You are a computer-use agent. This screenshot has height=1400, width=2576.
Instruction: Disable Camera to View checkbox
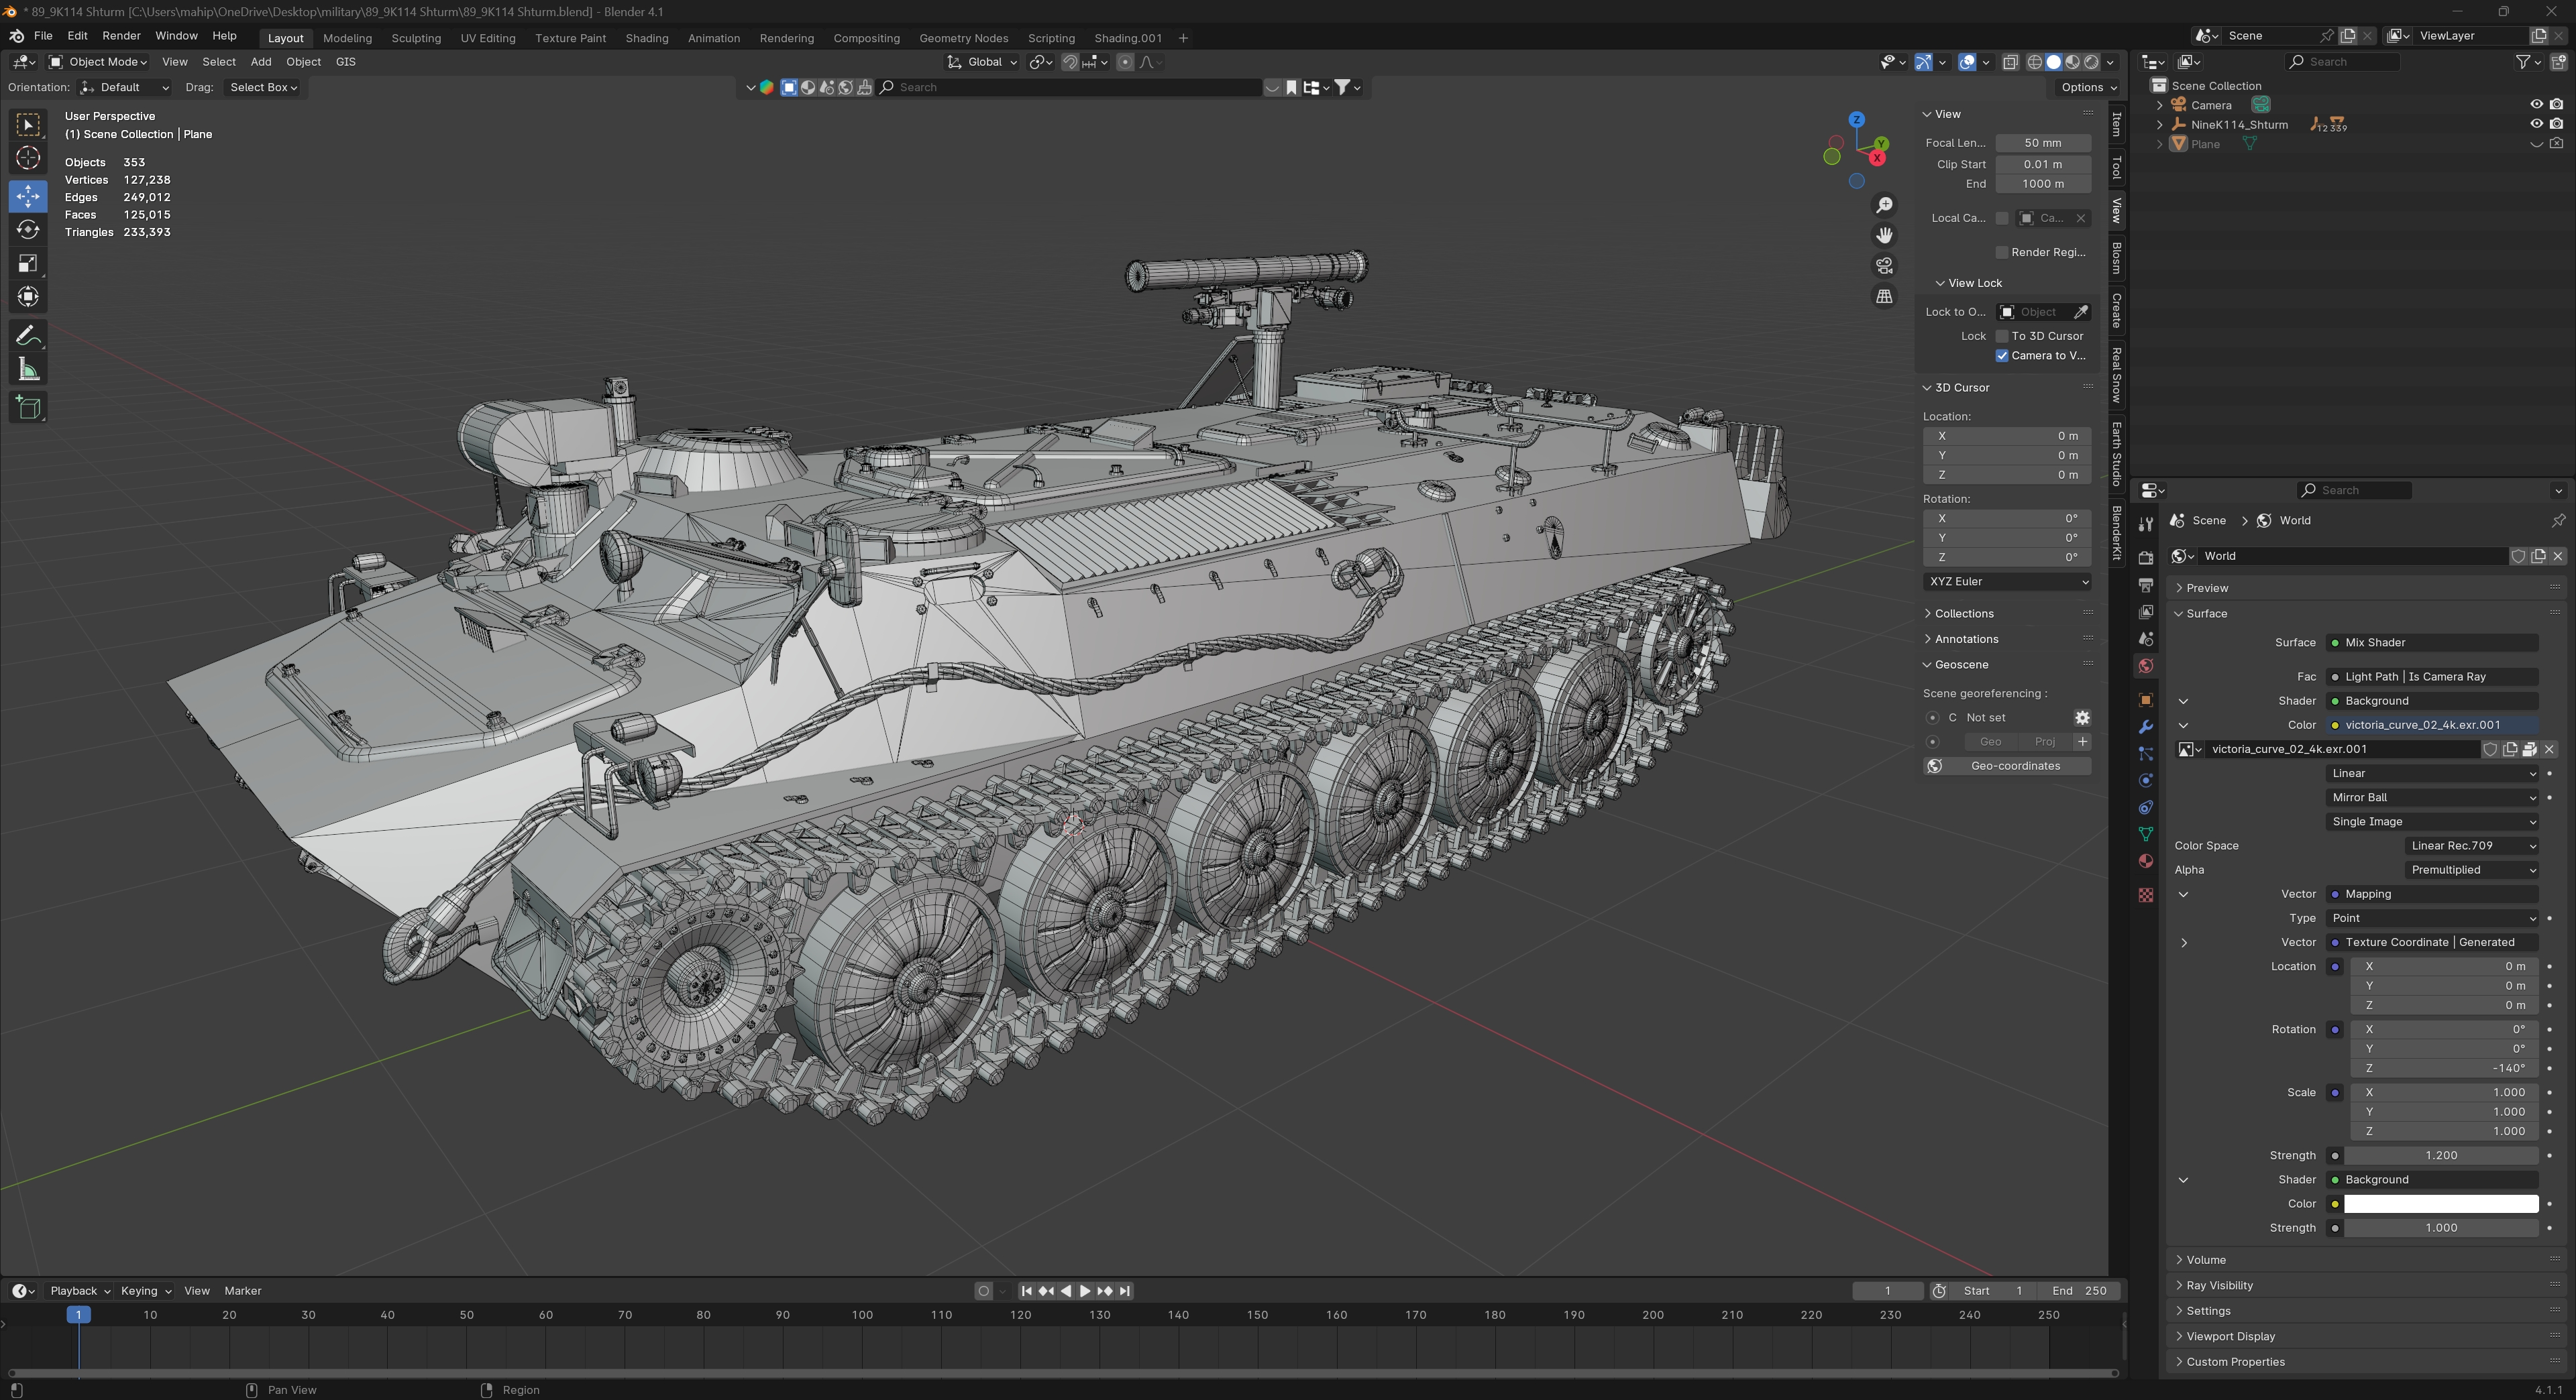coord(2002,356)
